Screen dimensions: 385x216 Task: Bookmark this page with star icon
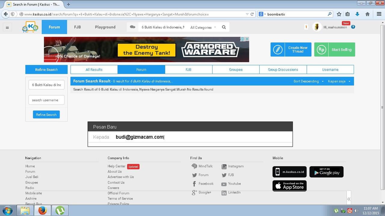tap(339, 14)
